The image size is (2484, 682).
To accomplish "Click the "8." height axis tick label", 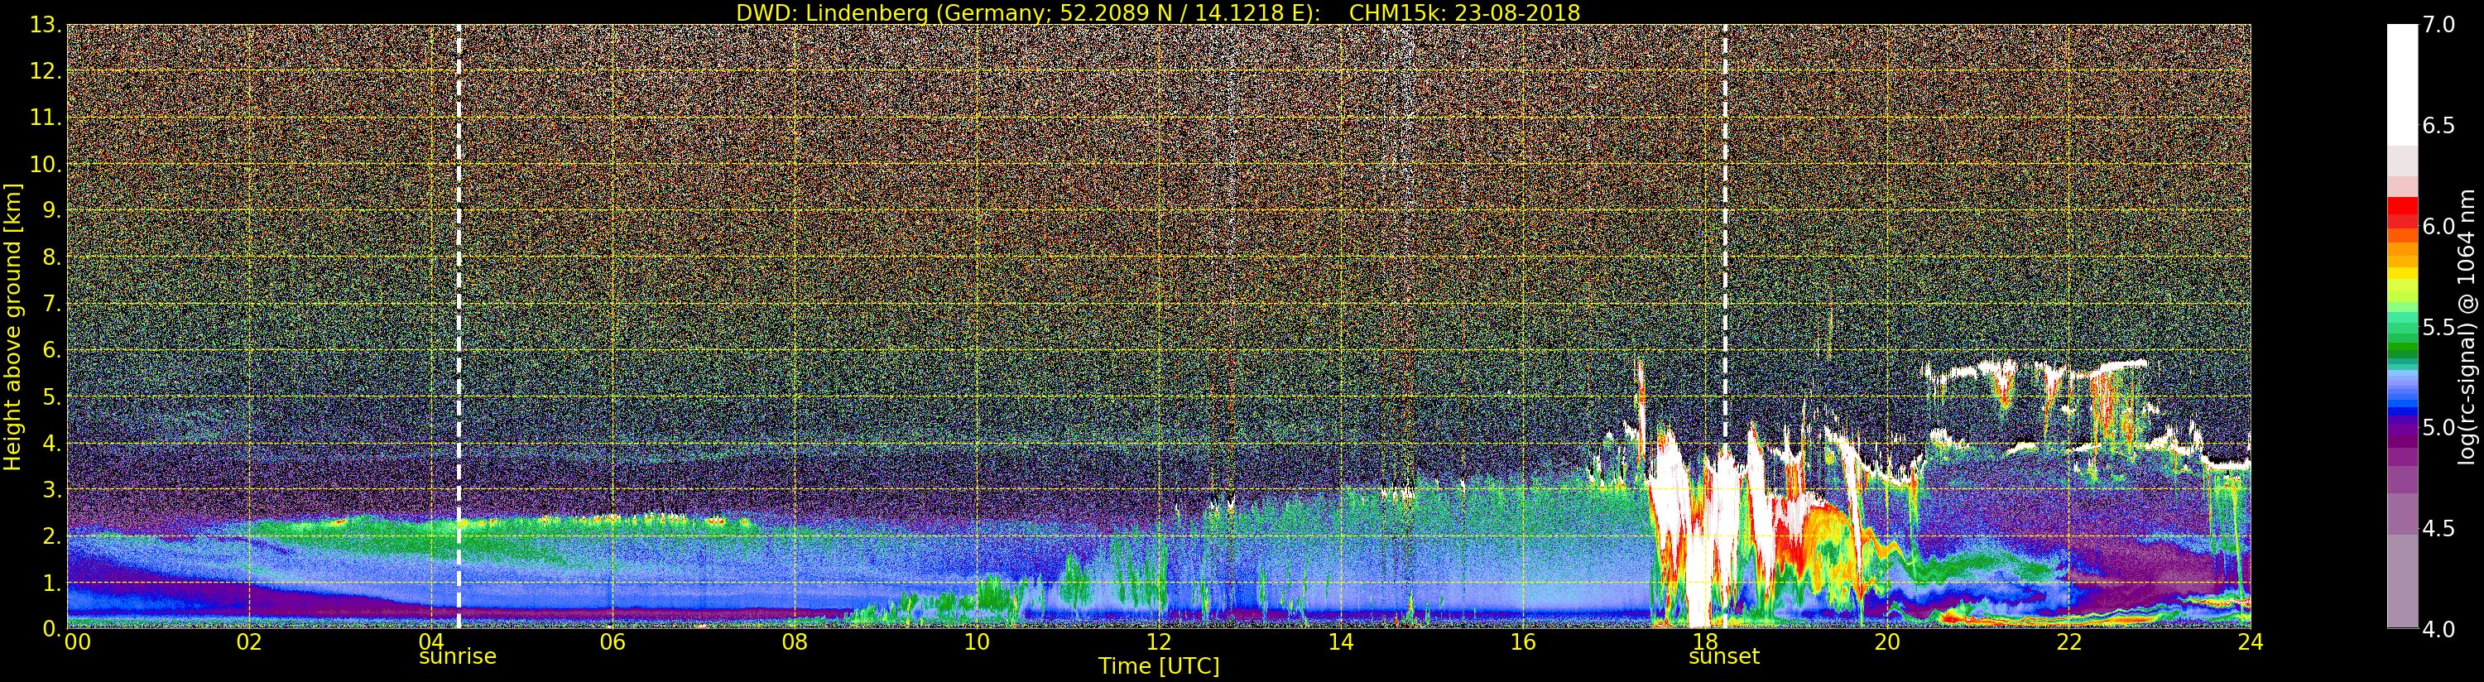I will tap(51, 257).
